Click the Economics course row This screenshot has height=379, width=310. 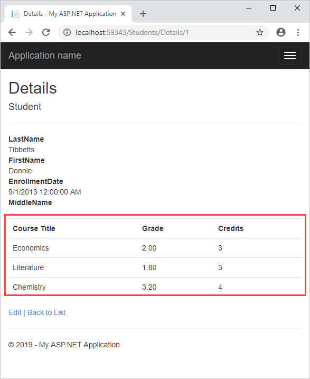(x=155, y=248)
